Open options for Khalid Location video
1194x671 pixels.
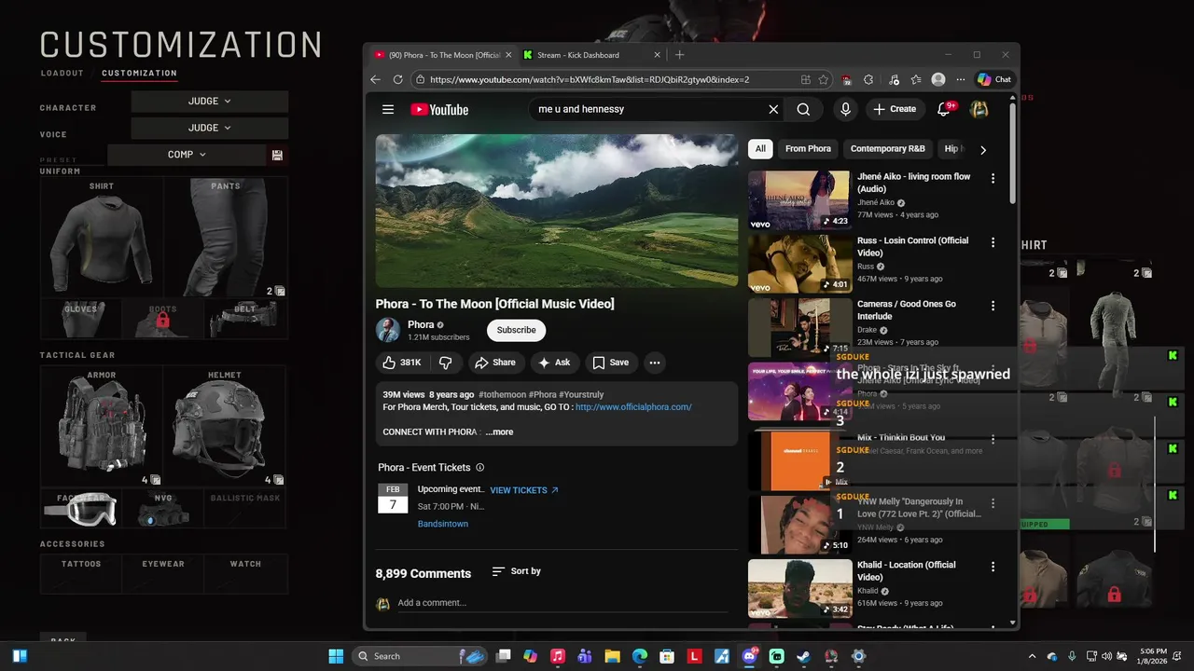click(993, 567)
